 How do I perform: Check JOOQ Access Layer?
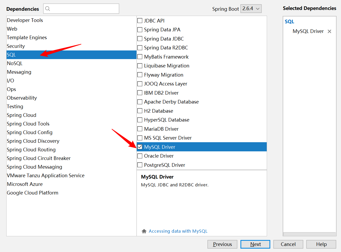(x=140, y=84)
